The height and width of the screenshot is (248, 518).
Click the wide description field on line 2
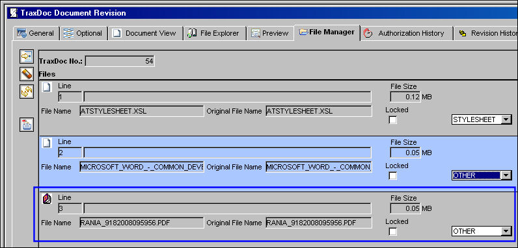click(227, 153)
